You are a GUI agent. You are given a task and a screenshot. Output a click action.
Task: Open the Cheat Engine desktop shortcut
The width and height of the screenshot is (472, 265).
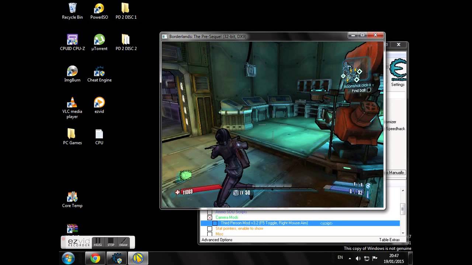pyautogui.click(x=99, y=74)
